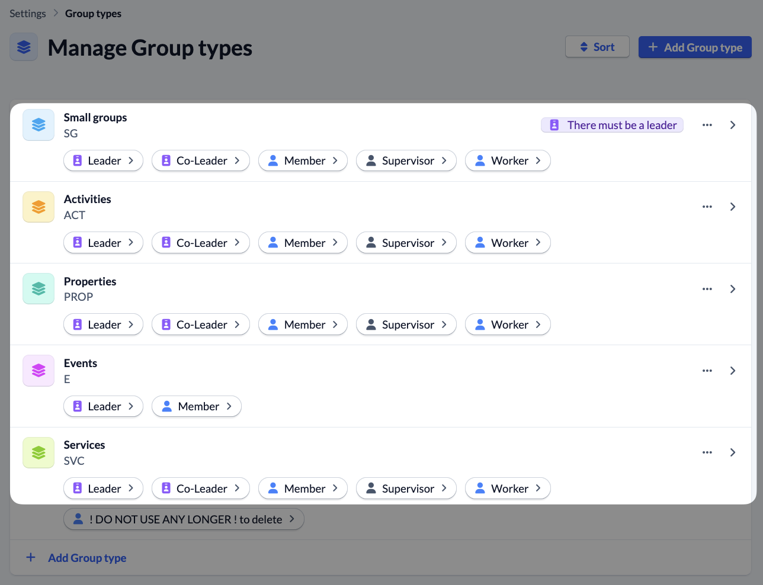Click the There must be a leader badge
The height and width of the screenshot is (585, 763).
(612, 125)
